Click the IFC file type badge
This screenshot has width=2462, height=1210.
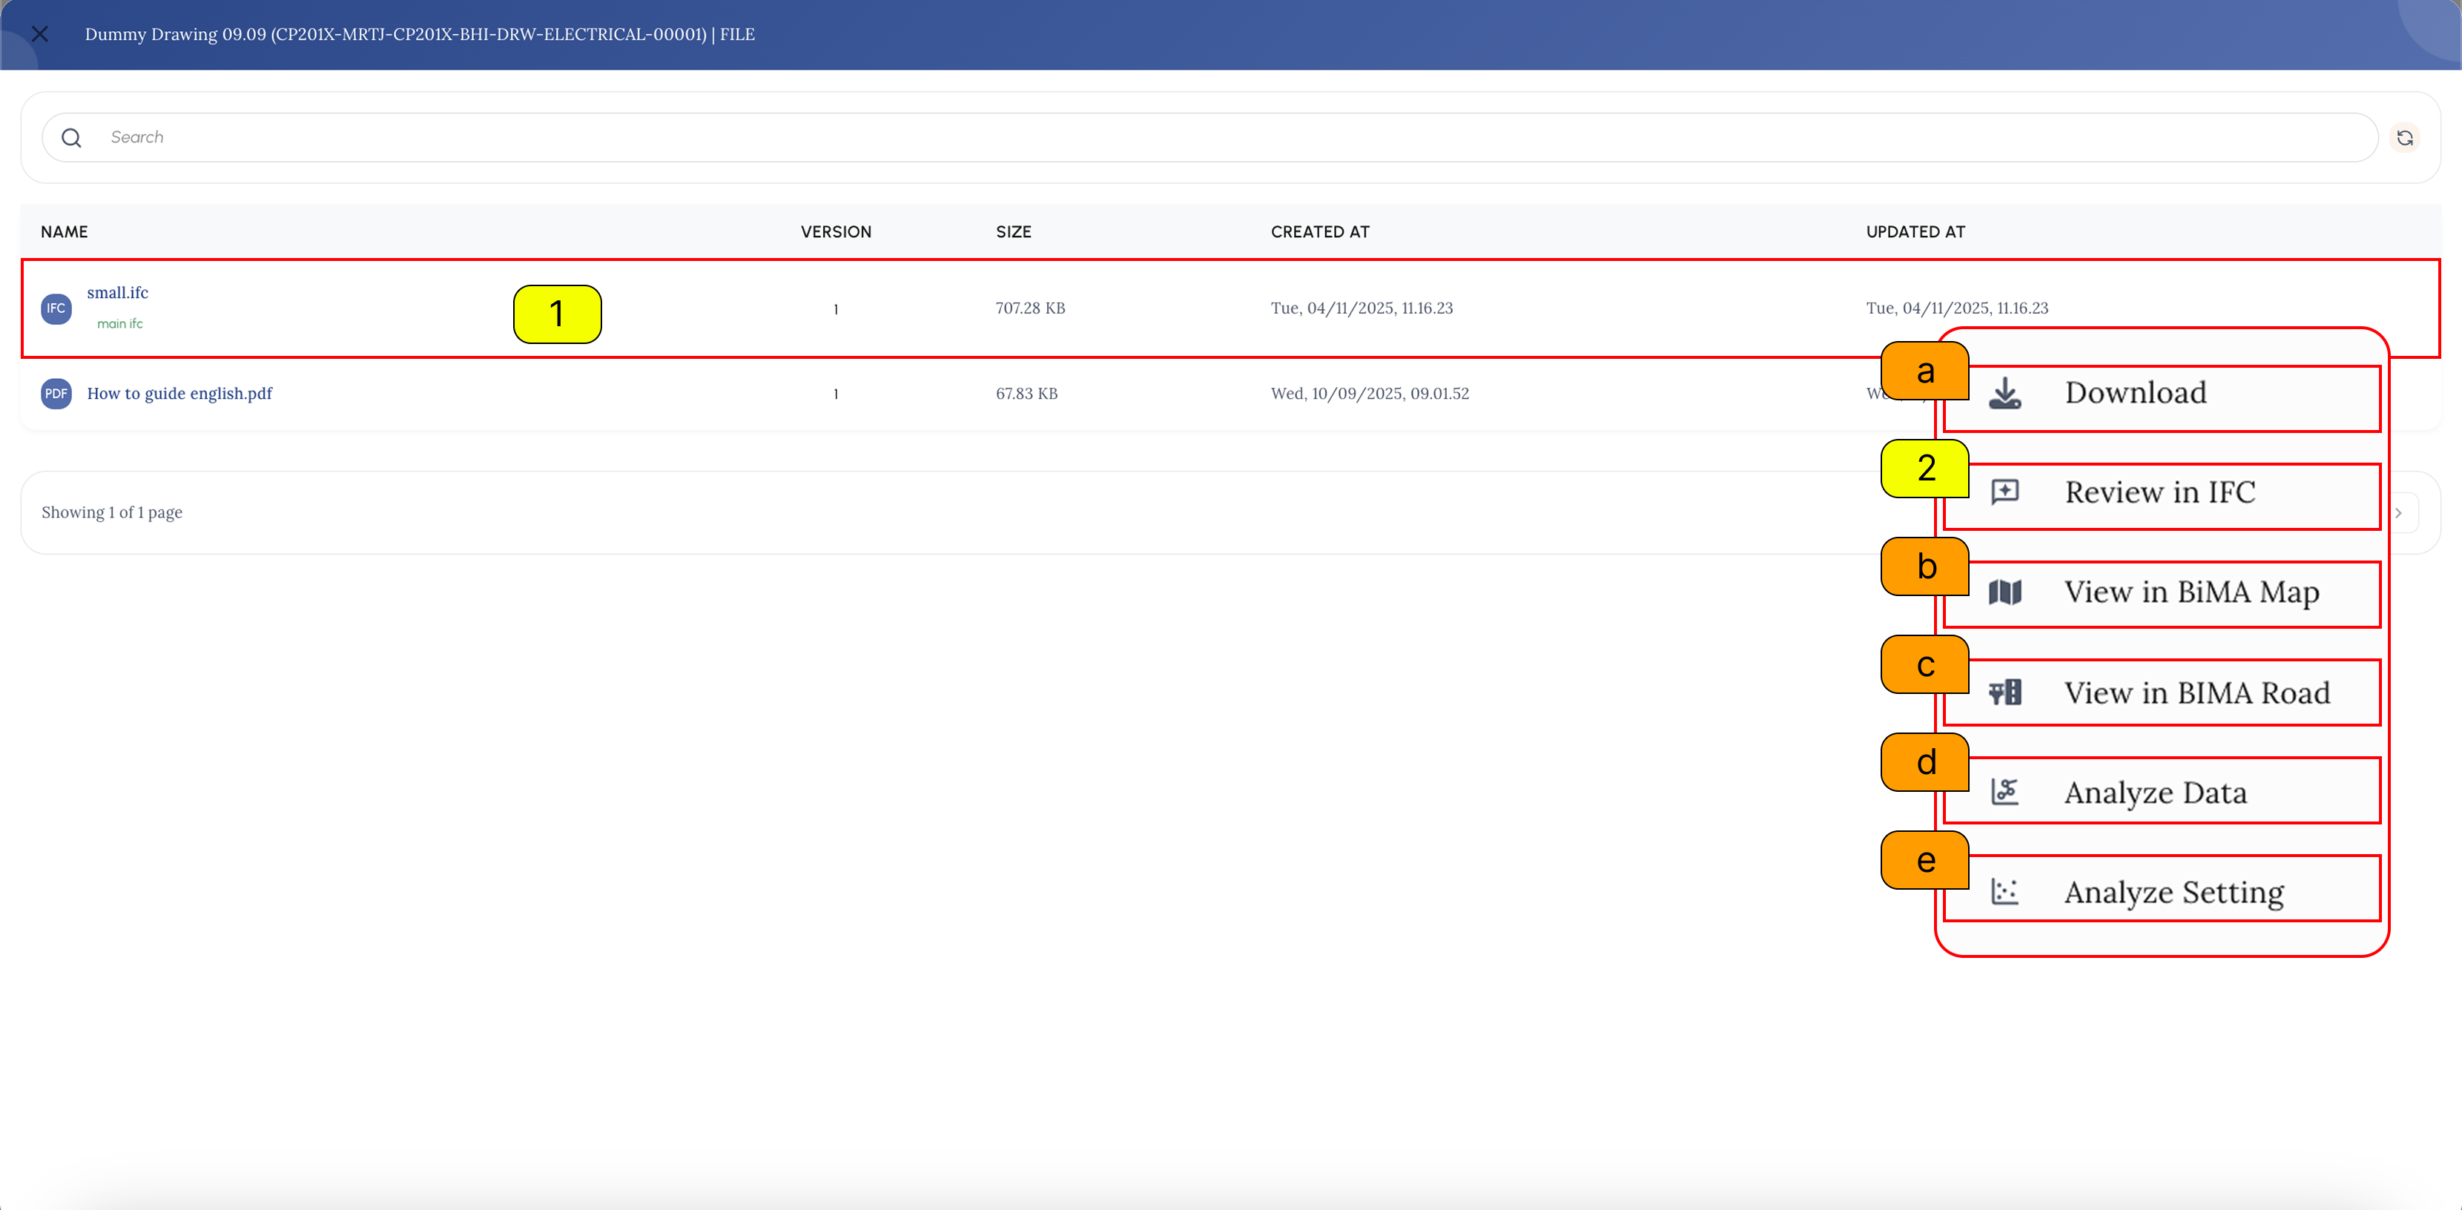click(x=56, y=308)
